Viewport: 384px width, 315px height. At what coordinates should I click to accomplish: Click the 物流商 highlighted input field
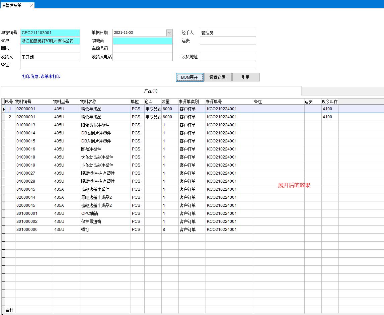click(x=142, y=41)
